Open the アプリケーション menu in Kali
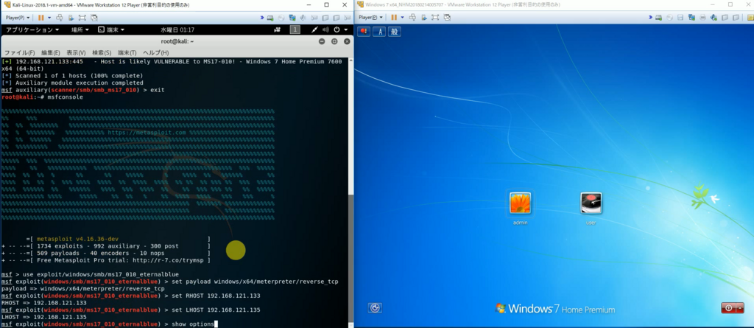754x328 pixels. point(32,29)
